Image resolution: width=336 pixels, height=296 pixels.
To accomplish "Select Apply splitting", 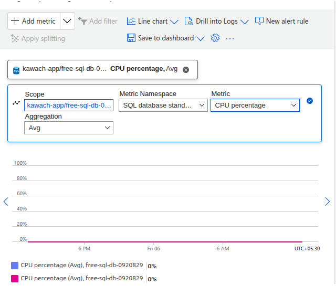I will point(38,38).
